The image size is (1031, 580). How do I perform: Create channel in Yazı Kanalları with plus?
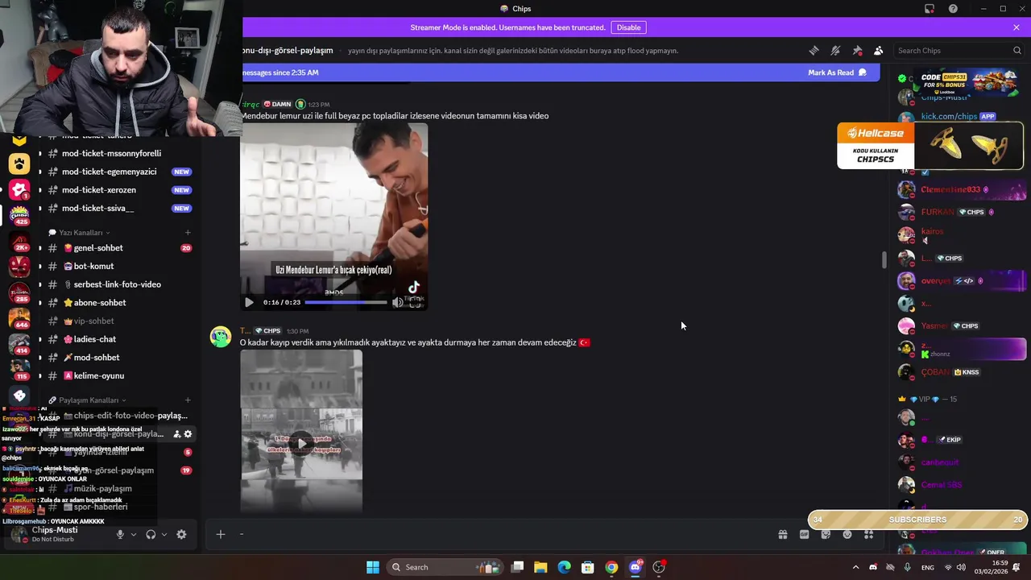pyautogui.click(x=188, y=233)
